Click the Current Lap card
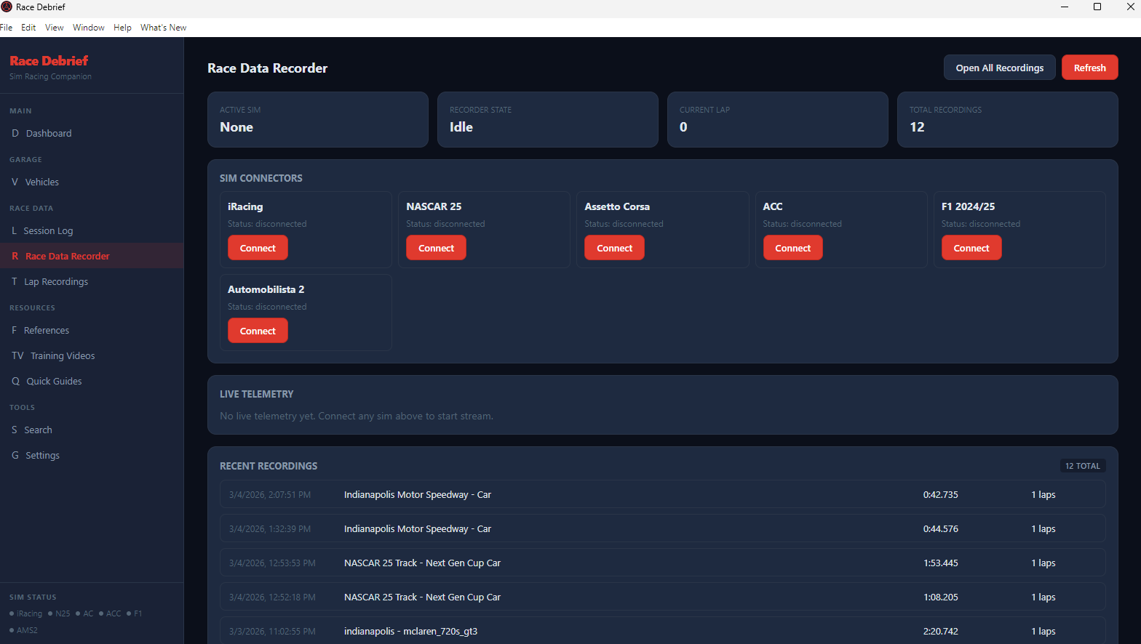1141x644 pixels. pos(778,119)
